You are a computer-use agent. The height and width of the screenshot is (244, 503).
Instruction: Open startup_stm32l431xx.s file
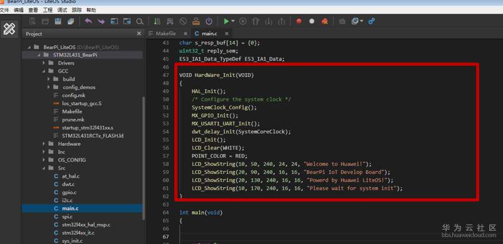[87, 128]
